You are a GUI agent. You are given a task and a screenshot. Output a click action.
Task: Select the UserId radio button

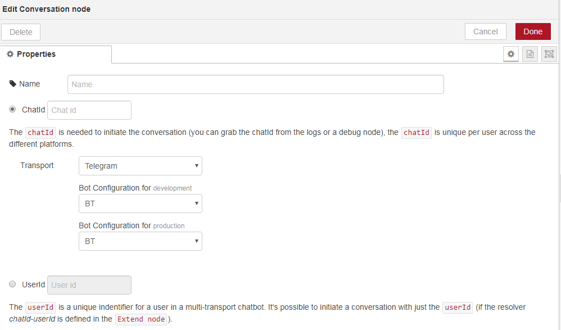click(x=12, y=284)
